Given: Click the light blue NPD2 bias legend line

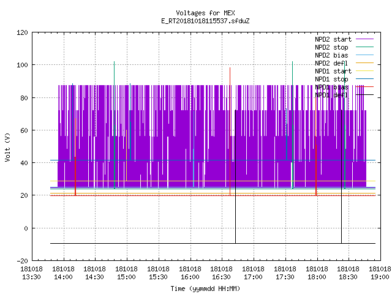Looking at the screenshot, I should (365, 55).
